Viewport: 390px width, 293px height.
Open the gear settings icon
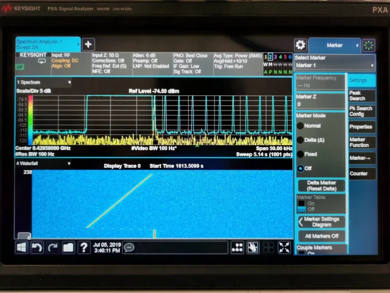tap(300, 45)
